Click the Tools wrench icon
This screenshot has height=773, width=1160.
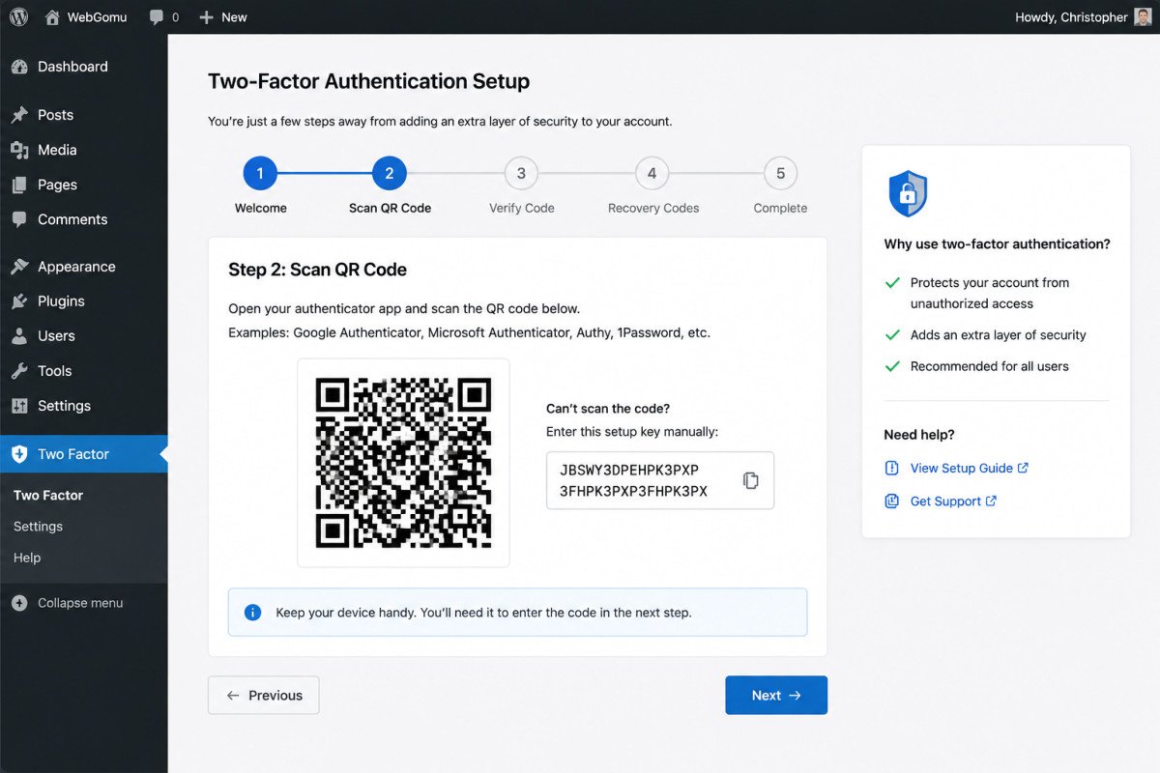click(19, 371)
